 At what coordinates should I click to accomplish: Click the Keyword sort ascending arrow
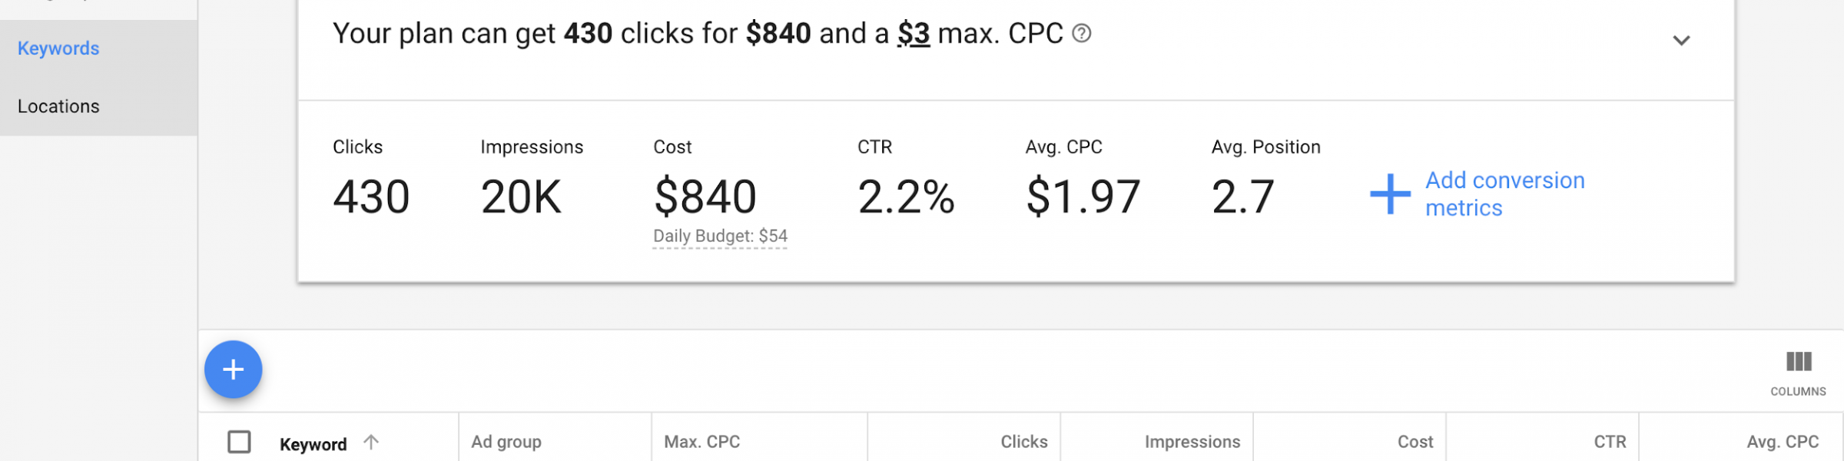point(371,442)
